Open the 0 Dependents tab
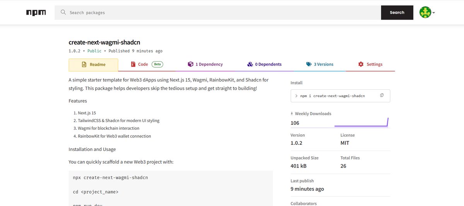The width and height of the screenshot is (464, 206). coord(265,64)
